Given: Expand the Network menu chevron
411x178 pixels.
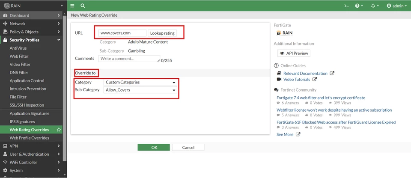Looking at the screenshot, I should 59,24.
